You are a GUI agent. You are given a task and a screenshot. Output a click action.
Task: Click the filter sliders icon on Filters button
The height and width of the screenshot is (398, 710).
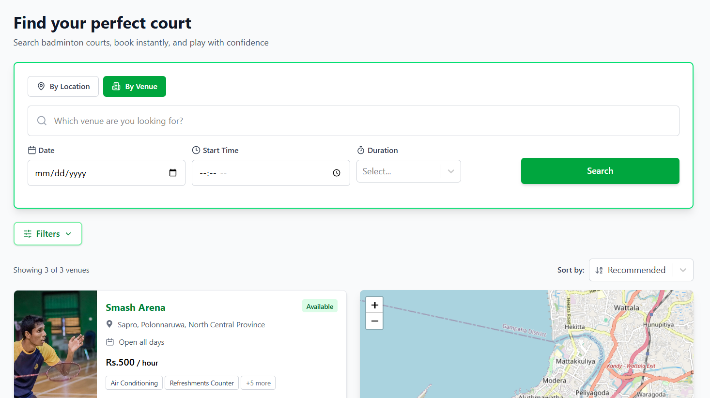click(28, 233)
